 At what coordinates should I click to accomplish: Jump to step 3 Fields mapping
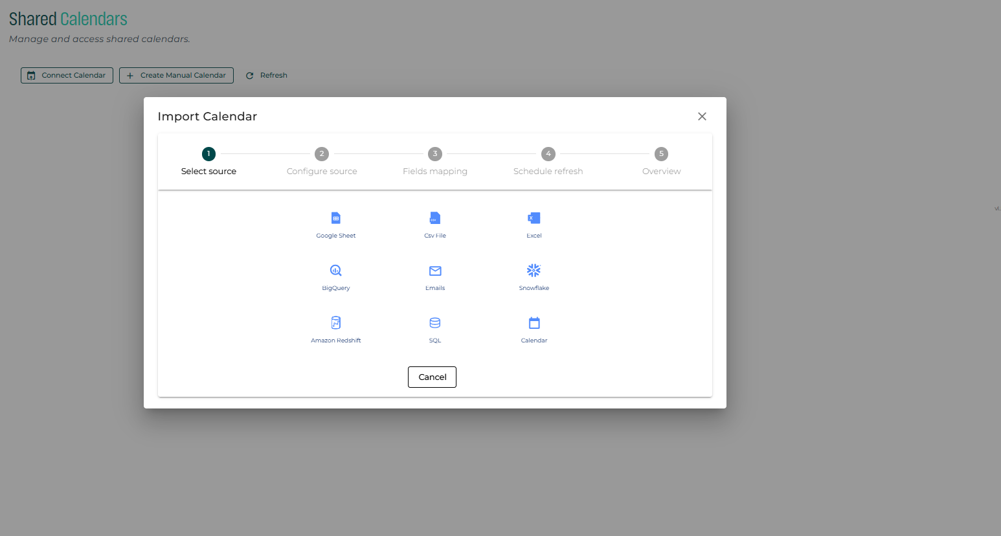[435, 154]
